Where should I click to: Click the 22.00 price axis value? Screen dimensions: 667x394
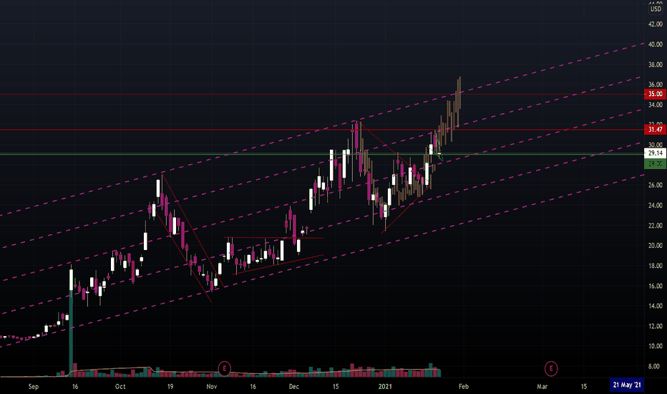pyautogui.click(x=655, y=226)
